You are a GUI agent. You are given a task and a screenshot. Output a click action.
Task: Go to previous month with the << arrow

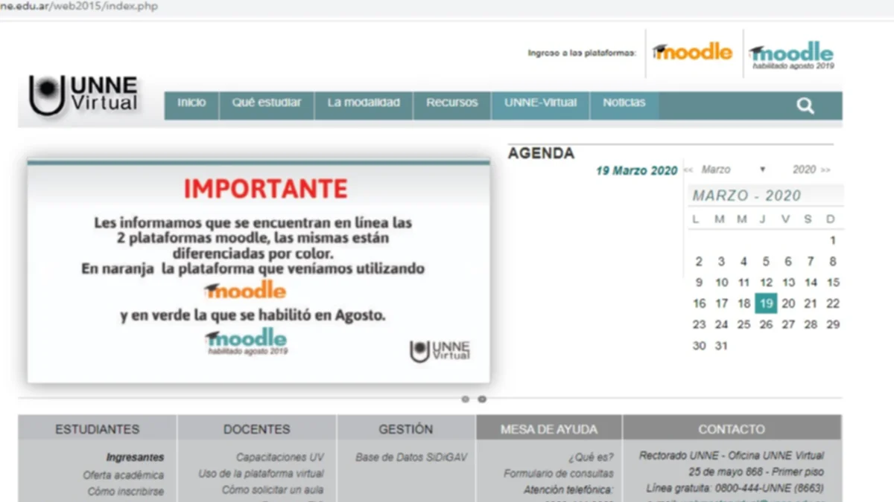689,170
